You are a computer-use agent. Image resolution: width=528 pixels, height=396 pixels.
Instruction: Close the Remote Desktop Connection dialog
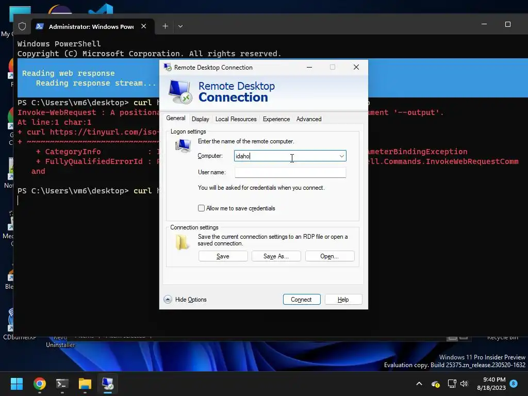coord(356,68)
